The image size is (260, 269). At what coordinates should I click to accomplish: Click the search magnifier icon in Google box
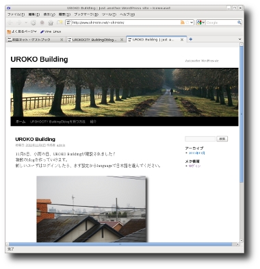[x=239, y=23]
